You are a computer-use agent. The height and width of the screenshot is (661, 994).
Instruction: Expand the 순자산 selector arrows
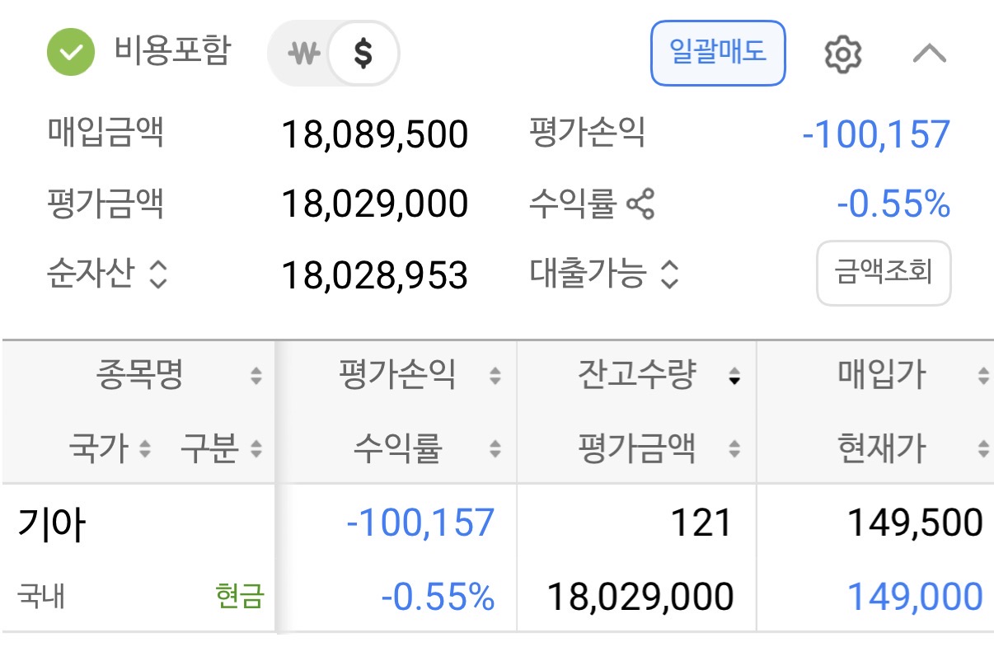[x=157, y=274]
